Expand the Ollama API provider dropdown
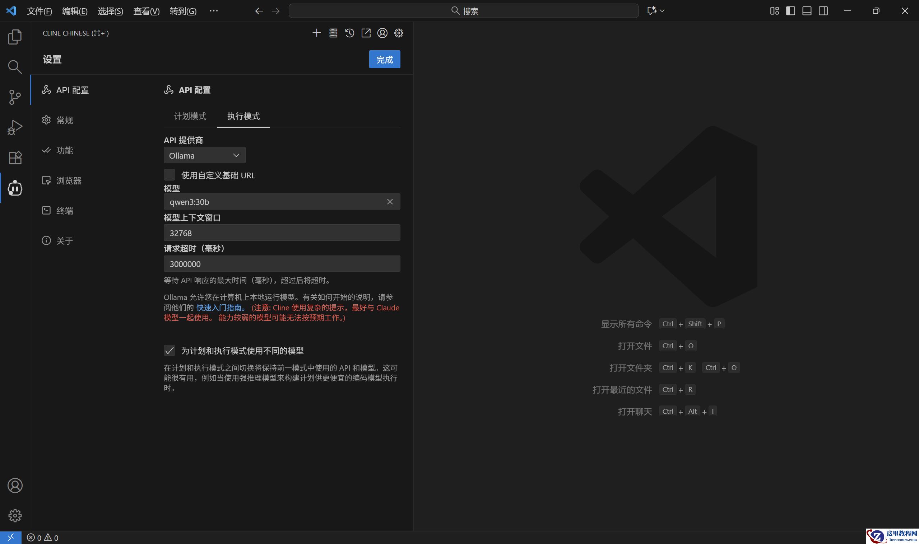919x544 pixels. pos(204,155)
